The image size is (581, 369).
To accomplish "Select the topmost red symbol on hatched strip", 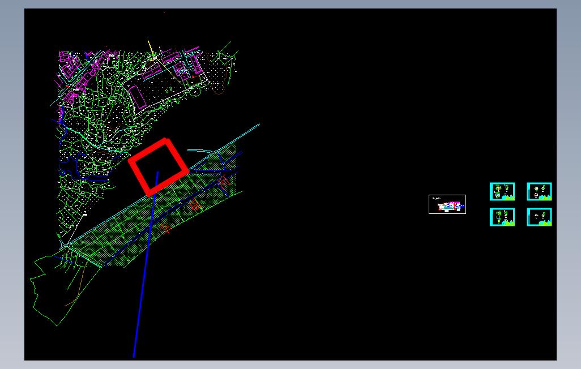I will 224,182.
